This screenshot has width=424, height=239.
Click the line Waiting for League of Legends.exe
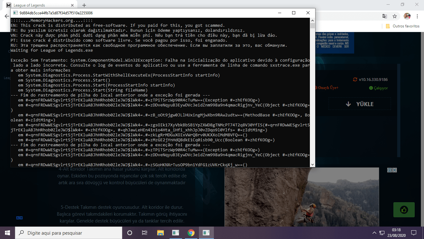(52, 50)
